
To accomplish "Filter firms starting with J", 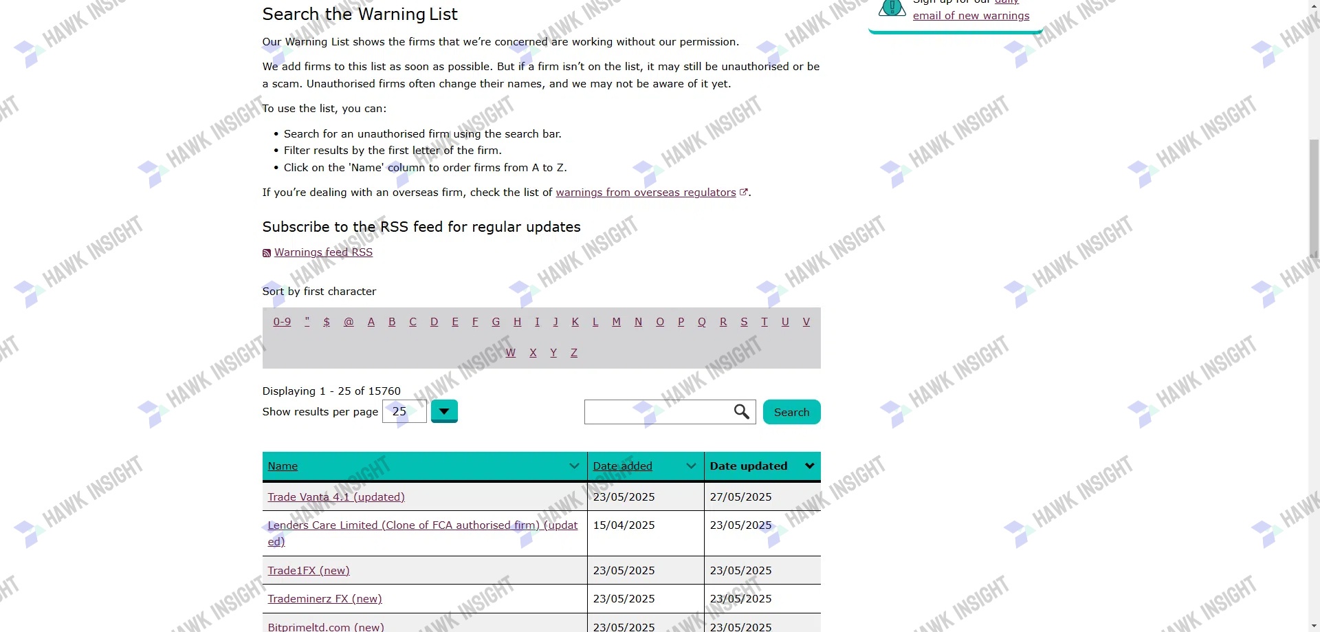I will click(x=555, y=321).
